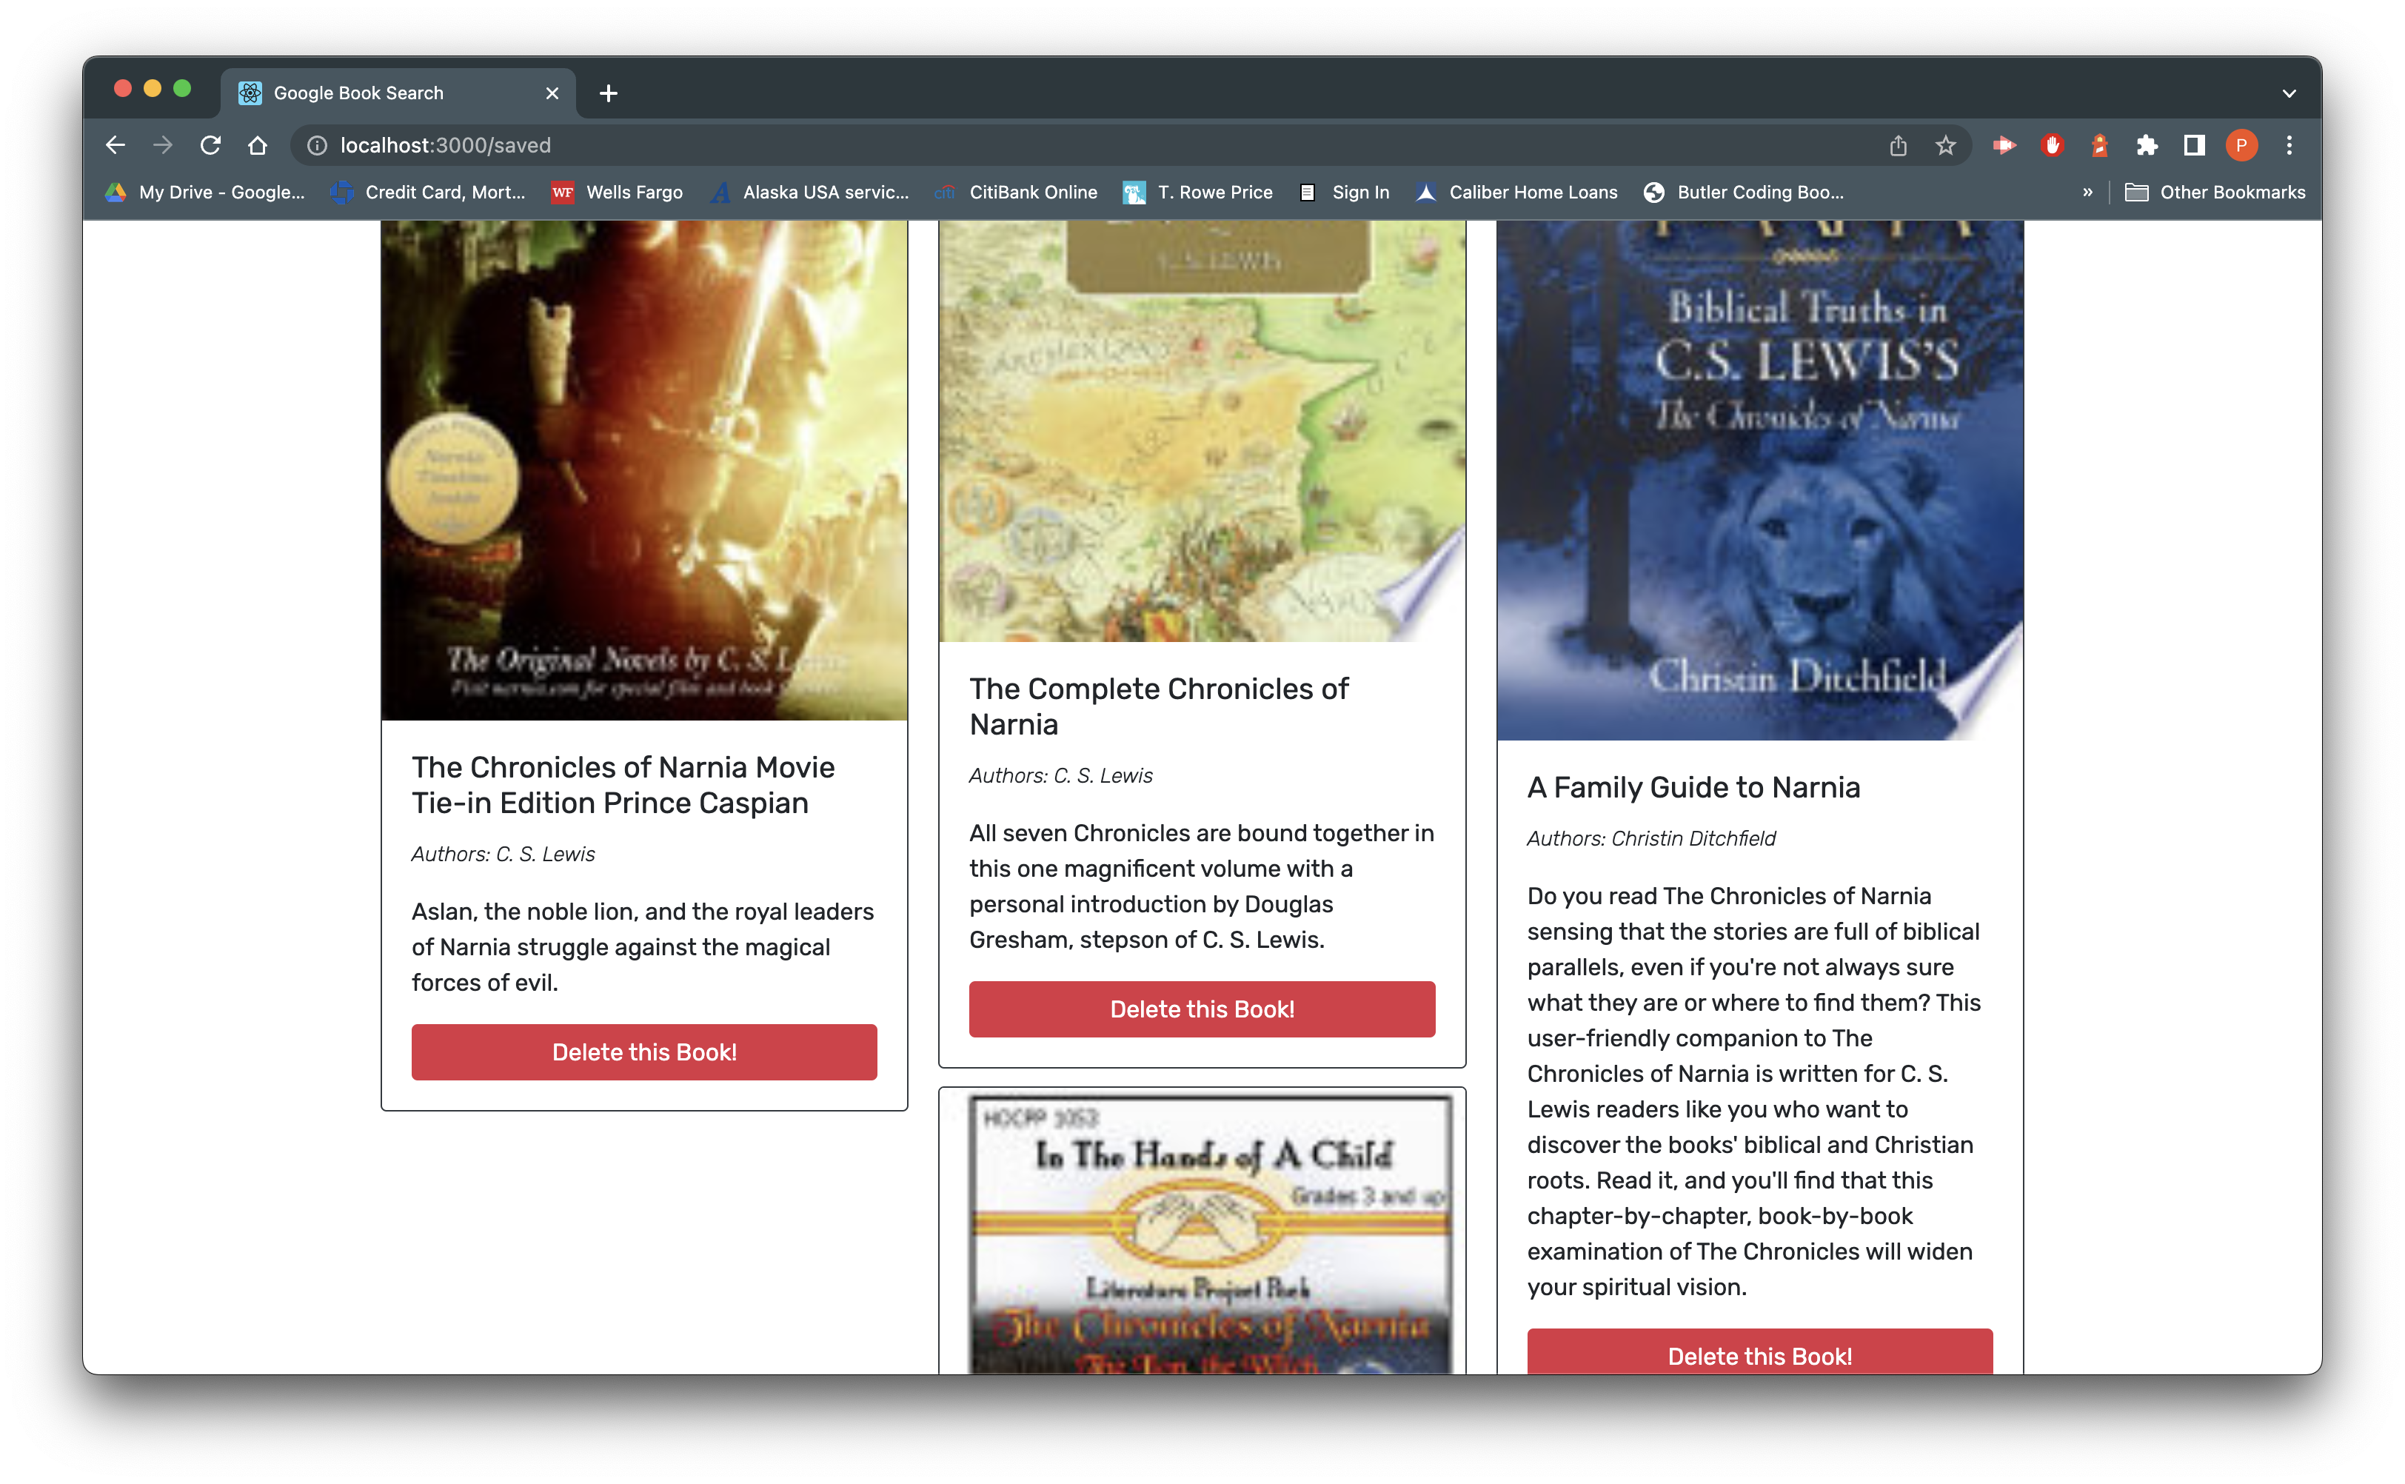Show hidden bookmarks with double chevron
The width and height of the screenshot is (2405, 1484).
2087,193
